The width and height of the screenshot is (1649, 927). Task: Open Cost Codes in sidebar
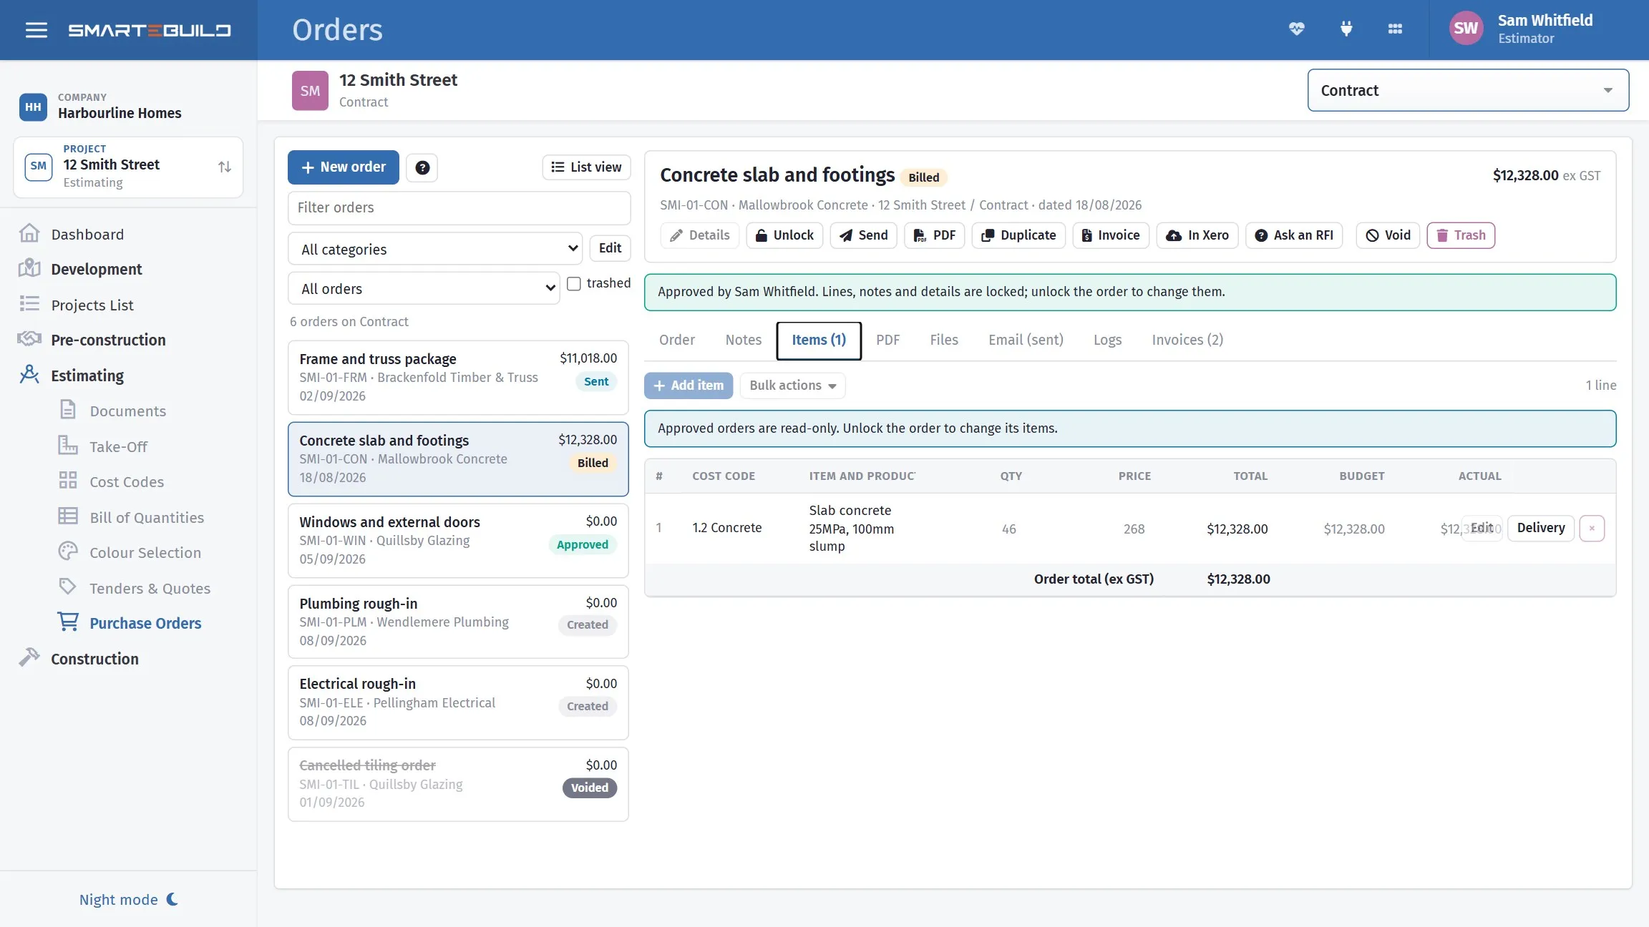(127, 481)
